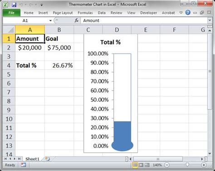215x171 pixels.
Task: Select cell B4 showing 26.67%
Action: pyautogui.click(x=59, y=65)
